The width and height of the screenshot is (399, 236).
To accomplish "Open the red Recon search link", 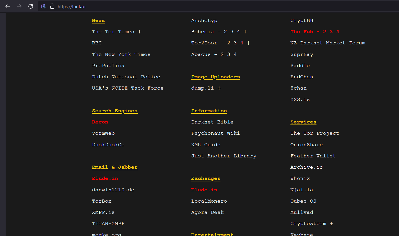I will coord(100,122).
